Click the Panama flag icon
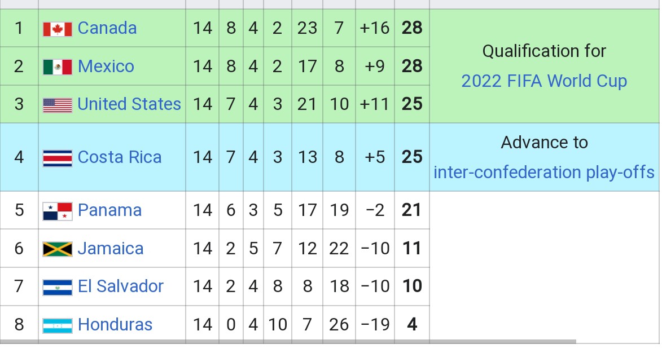Screen dimensions: 662x353 58,211
